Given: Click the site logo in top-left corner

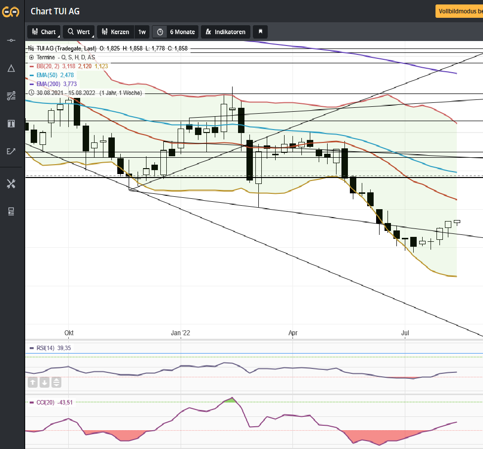Looking at the screenshot, I should point(11,12).
